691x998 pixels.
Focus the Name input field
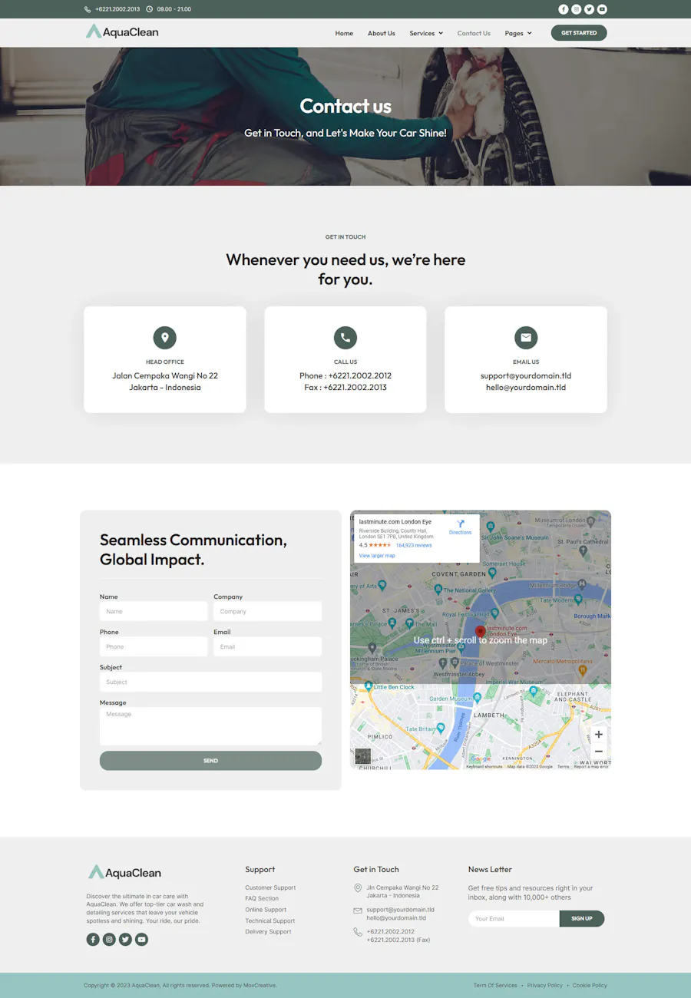pos(154,611)
